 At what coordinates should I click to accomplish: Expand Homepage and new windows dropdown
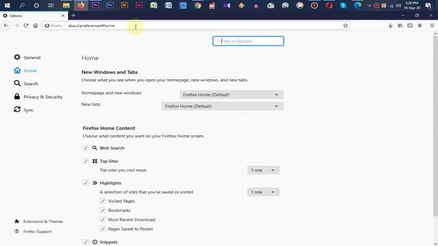click(x=231, y=94)
